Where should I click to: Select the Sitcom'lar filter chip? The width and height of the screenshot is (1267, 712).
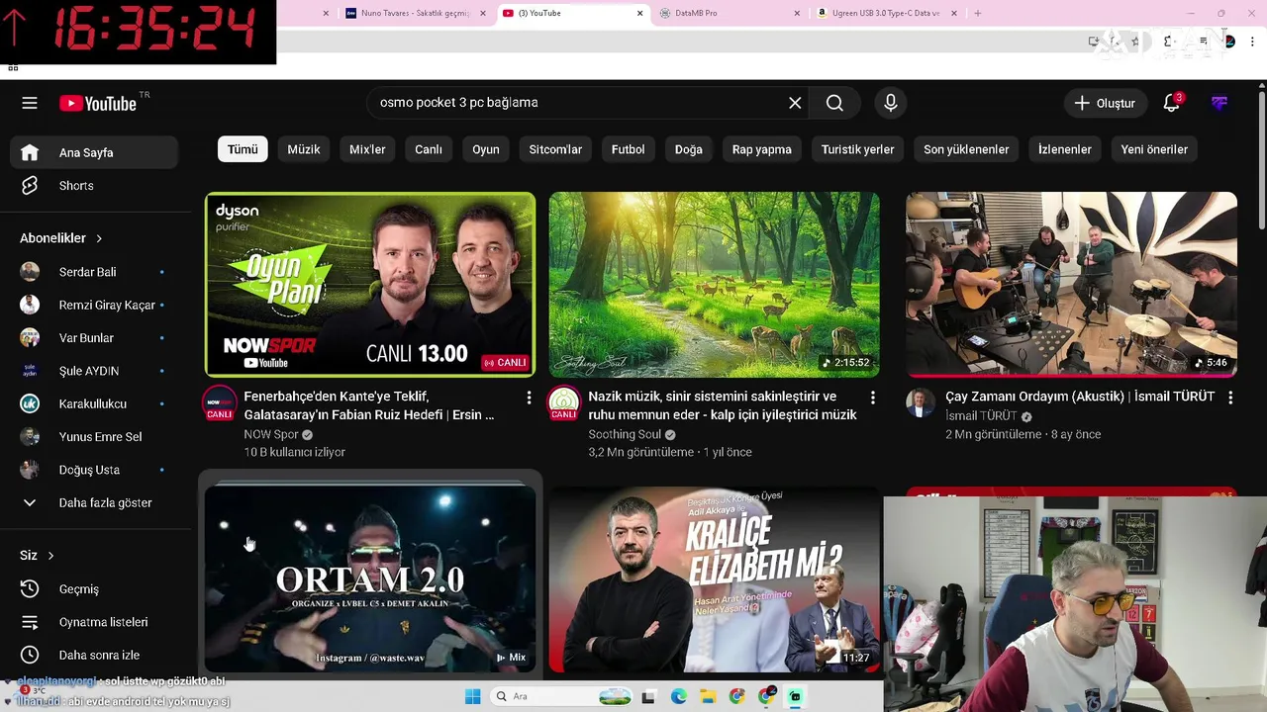(555, 149)
